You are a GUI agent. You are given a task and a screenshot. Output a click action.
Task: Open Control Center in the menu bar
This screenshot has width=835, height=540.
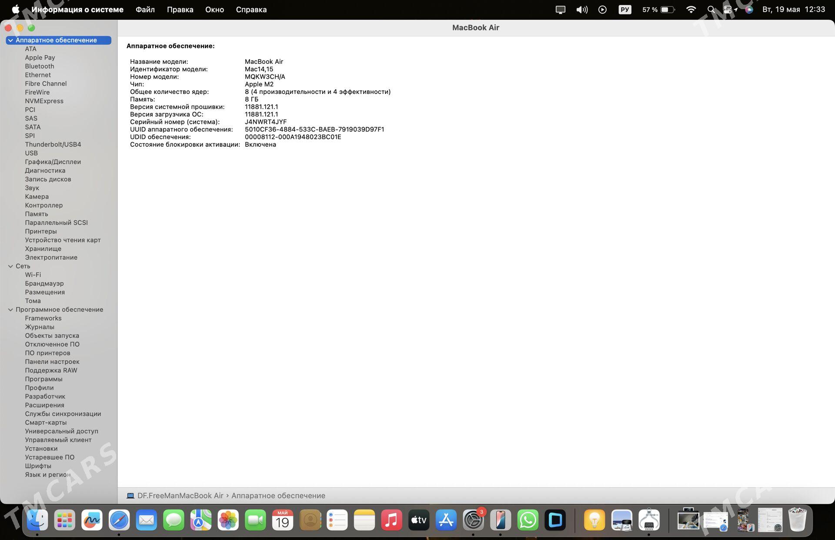click(728, 10)
